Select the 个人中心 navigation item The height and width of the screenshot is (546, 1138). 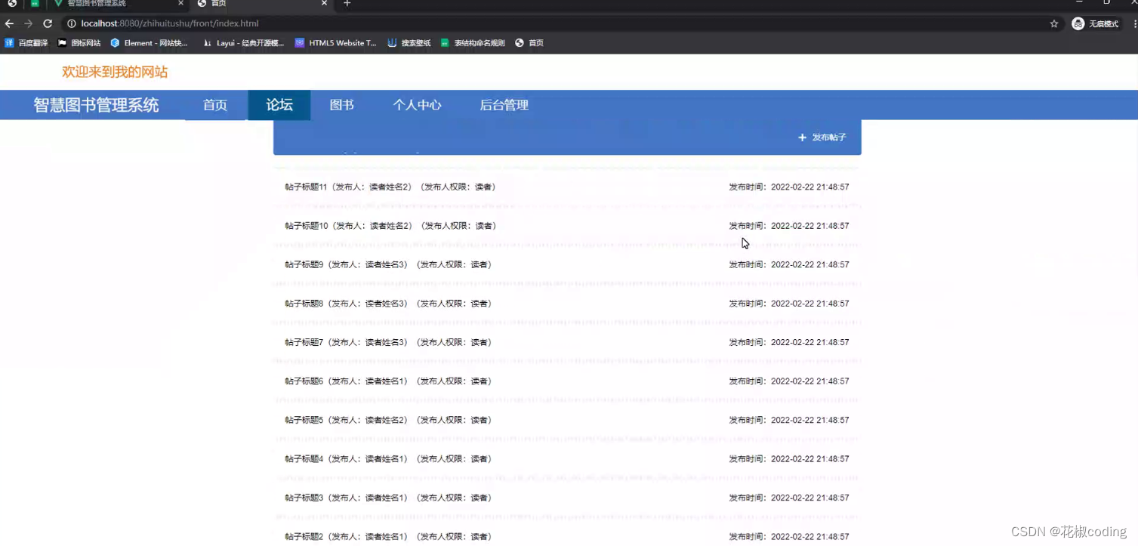tap(417, 105)
